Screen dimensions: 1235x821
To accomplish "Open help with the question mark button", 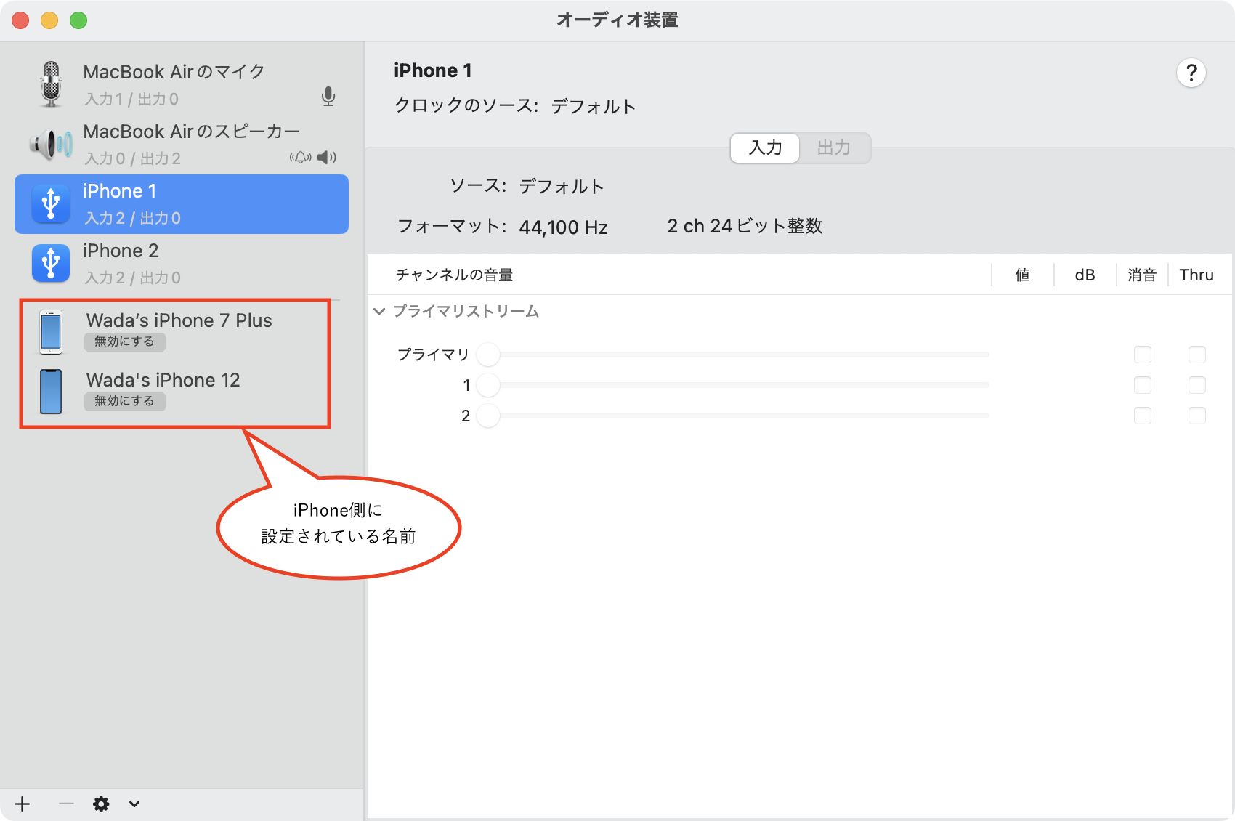I will [1191, 73].
